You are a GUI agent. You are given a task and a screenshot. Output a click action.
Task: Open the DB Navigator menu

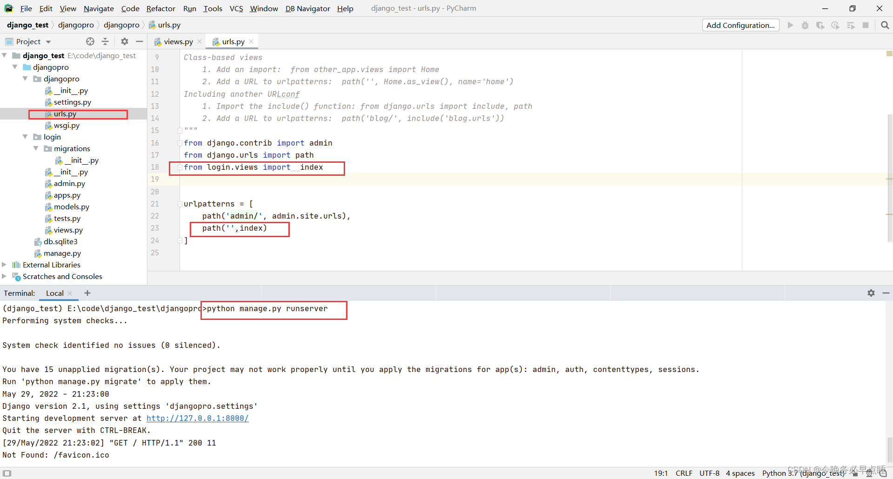(x=307, y=8)
